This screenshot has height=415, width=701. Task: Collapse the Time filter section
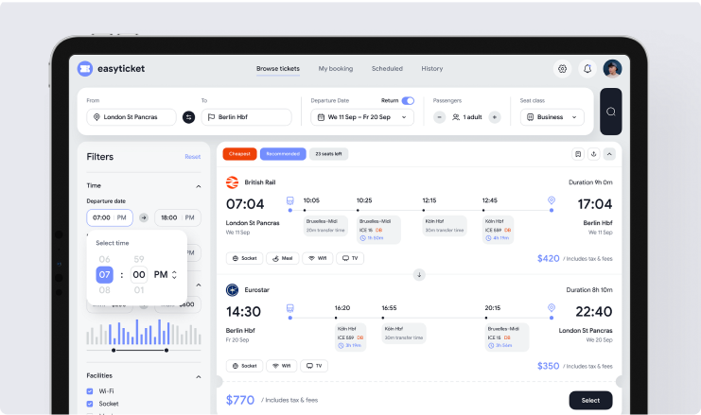198,186
